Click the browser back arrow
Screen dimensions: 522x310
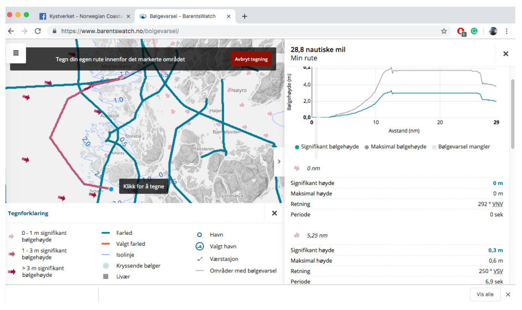point(11,31)
